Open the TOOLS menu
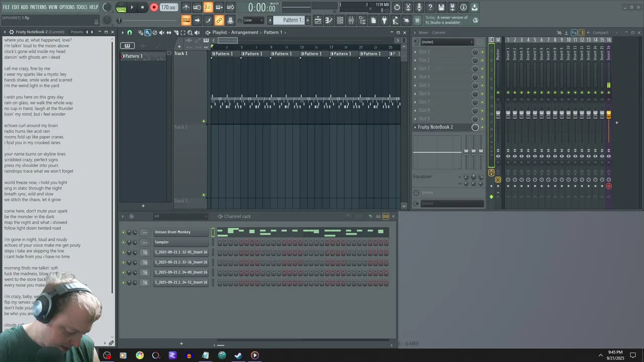Image resolution: width=644 pixels, height=362 pixels. click(82, 7)
